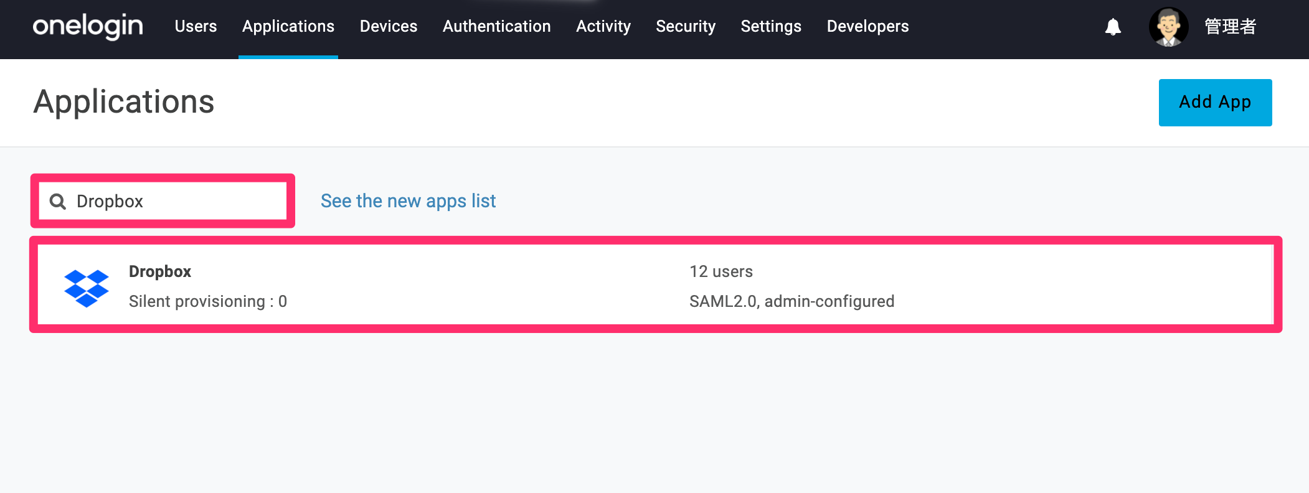Image resolution: width=1309 pixels, height=493 pixels.
Task: Open the Developers menu
Action: point(867,26)
